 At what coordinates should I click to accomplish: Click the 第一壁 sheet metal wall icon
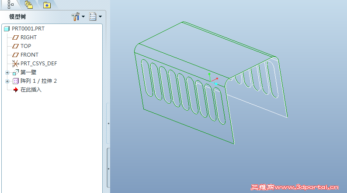point(15,72)
